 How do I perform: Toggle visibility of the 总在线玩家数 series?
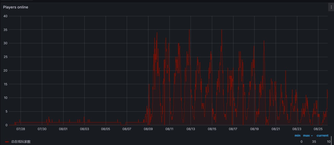[21, 142]
